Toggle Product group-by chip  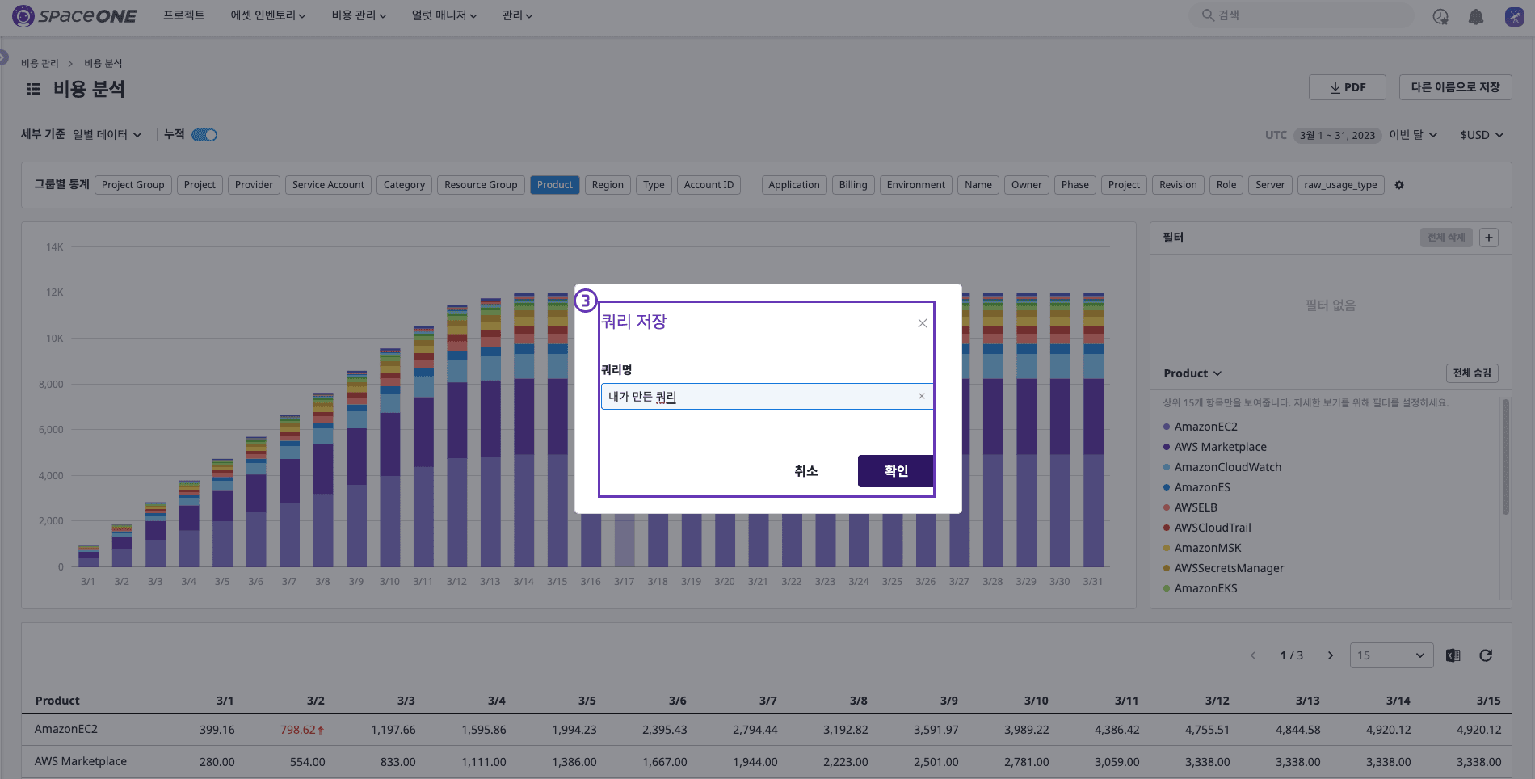coord(555,185)
